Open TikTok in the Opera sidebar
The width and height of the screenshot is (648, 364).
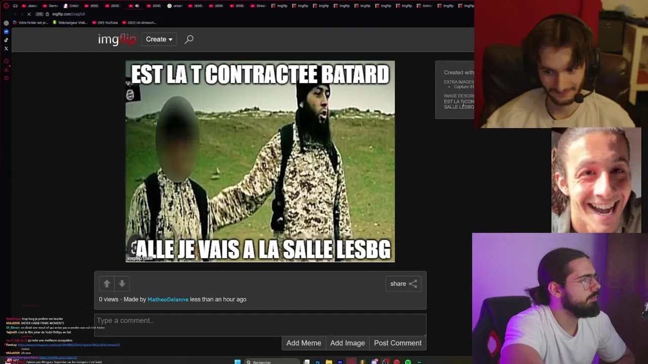pyautogui.click(x=6, y=40)
